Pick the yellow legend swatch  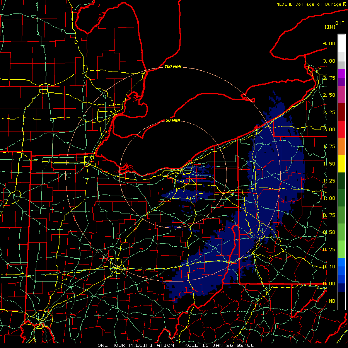[x=341, y=164]
